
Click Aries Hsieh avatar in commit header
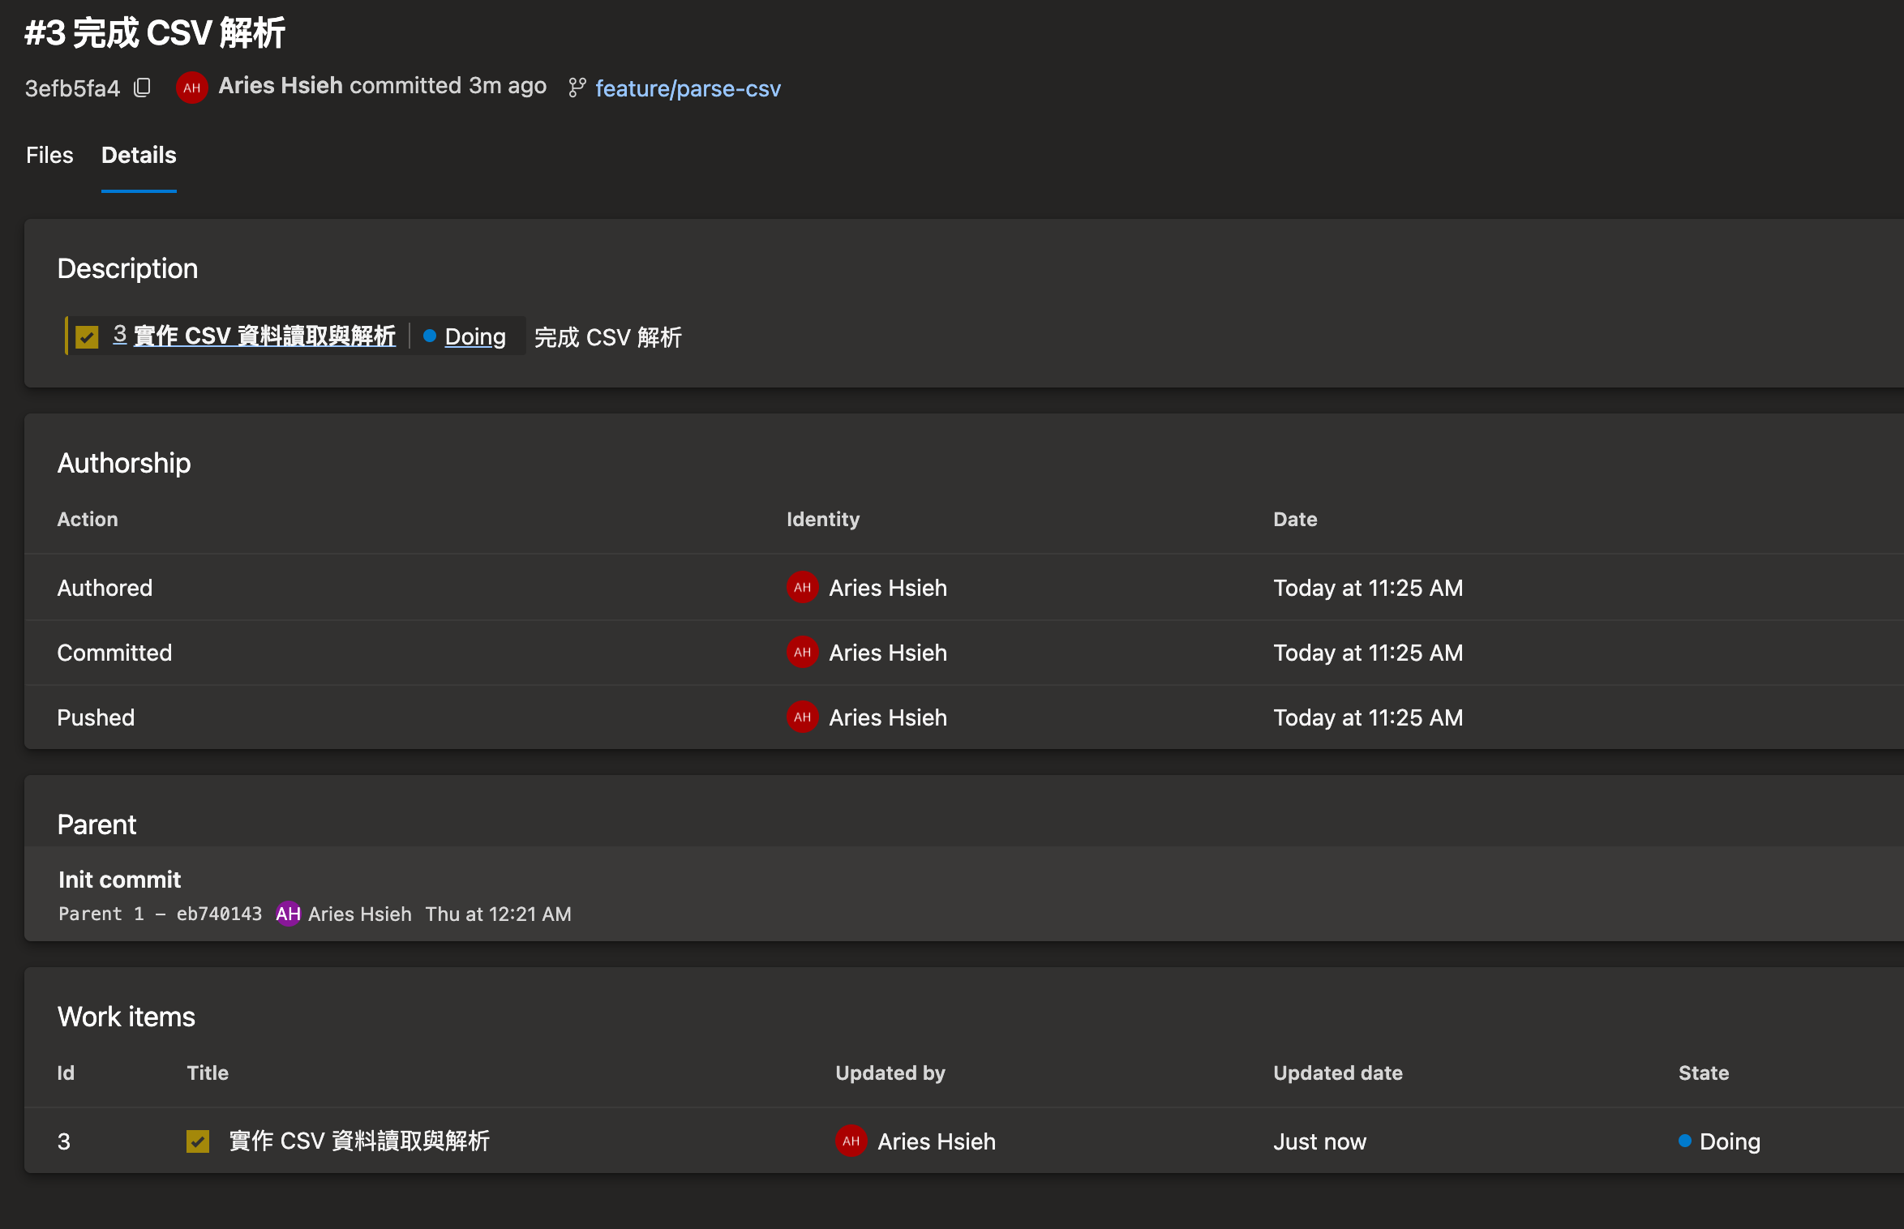192,88
